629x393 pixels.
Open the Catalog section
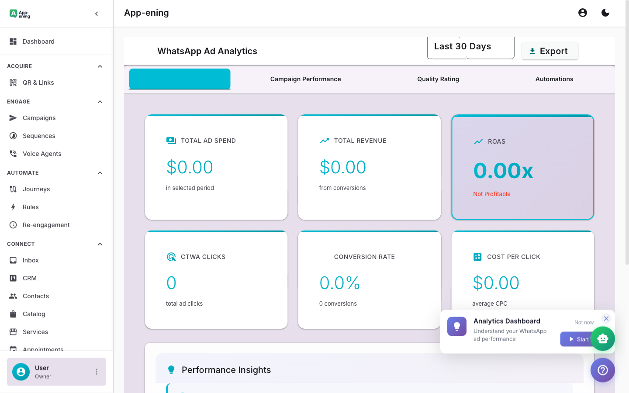(x=34, y=314)
